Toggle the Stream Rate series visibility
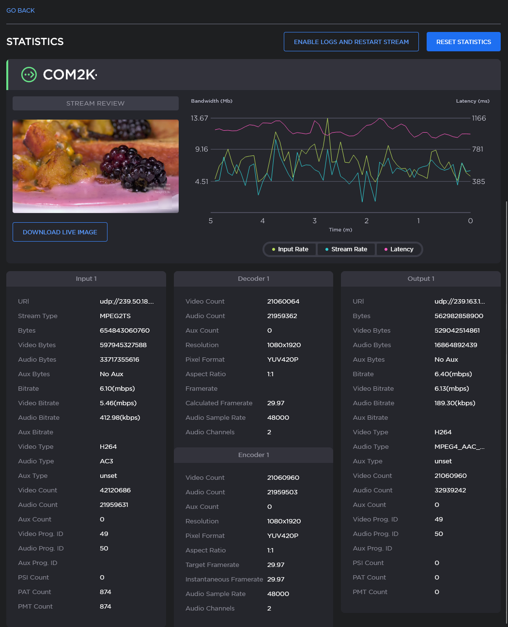Screen dimensions: 508x627 tap(346, 249)
